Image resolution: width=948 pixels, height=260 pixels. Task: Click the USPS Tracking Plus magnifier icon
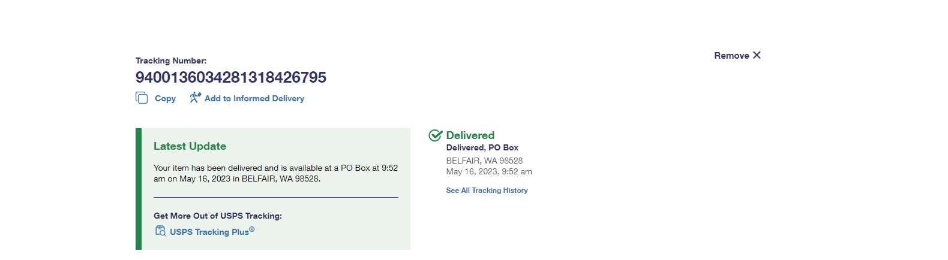click(160, 231)
